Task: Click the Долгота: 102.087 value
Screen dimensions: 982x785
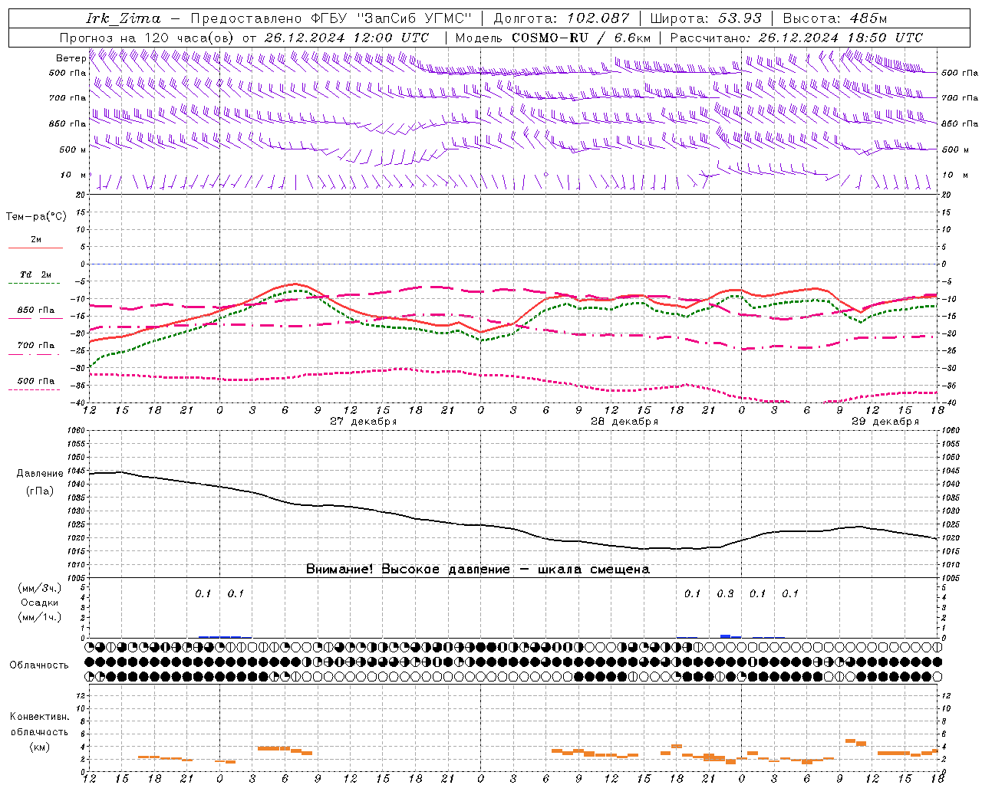Action: [562, 18]
